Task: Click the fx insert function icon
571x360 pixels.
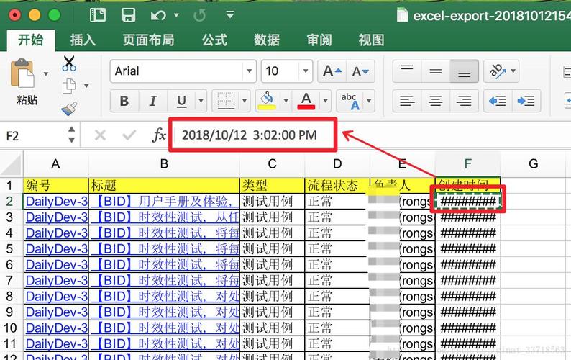Action: 159,135
